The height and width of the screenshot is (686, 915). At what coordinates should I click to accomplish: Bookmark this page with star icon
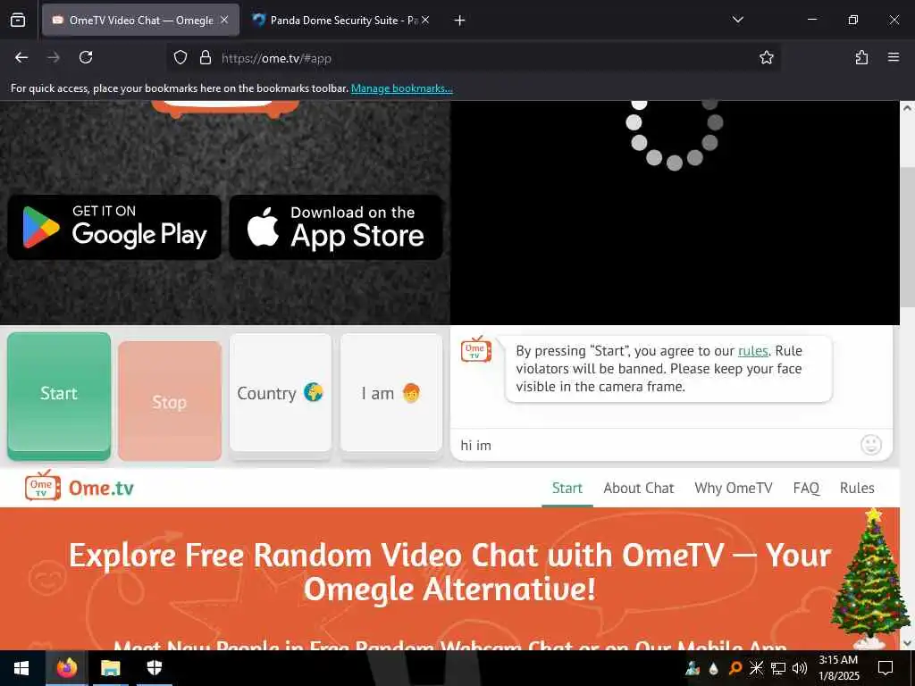766,57
